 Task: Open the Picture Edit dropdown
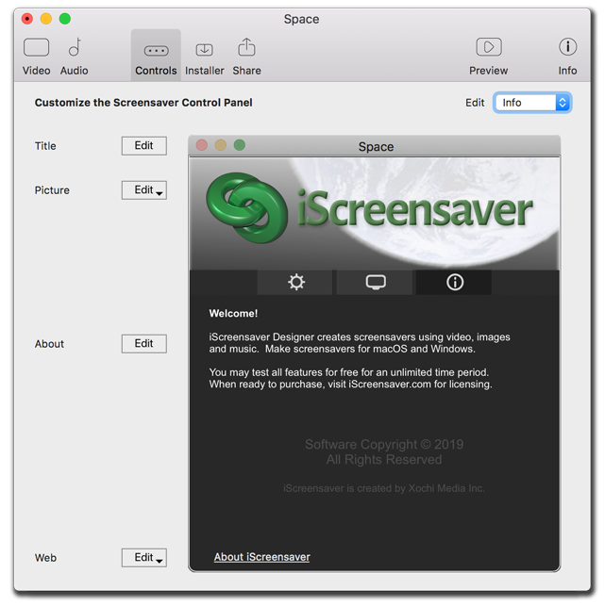point(144,190)
